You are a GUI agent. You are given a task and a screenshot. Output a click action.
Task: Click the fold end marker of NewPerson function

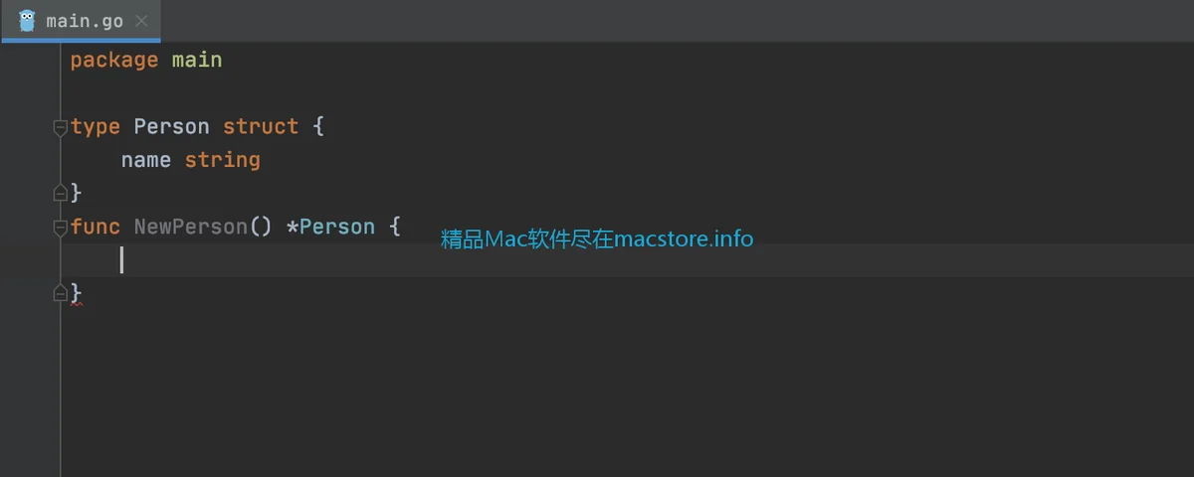pos(60,293)
